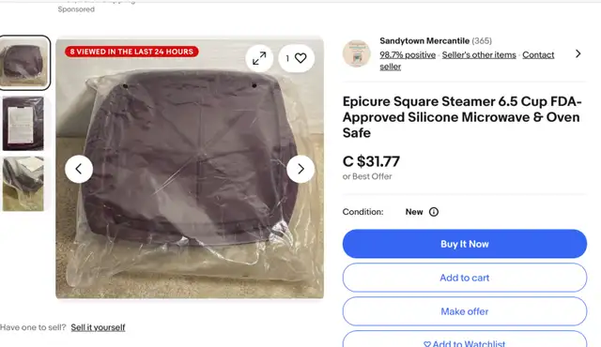Open the Make offer dialog

tap(465, 311)
